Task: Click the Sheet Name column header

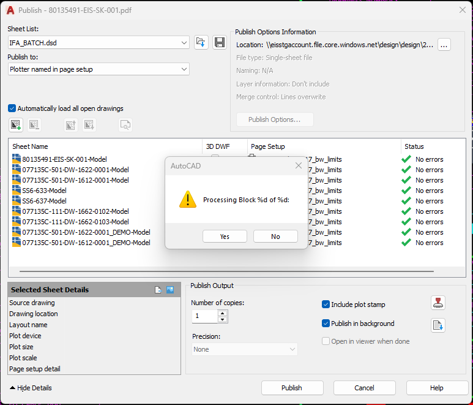Action: tap(31, 146)
